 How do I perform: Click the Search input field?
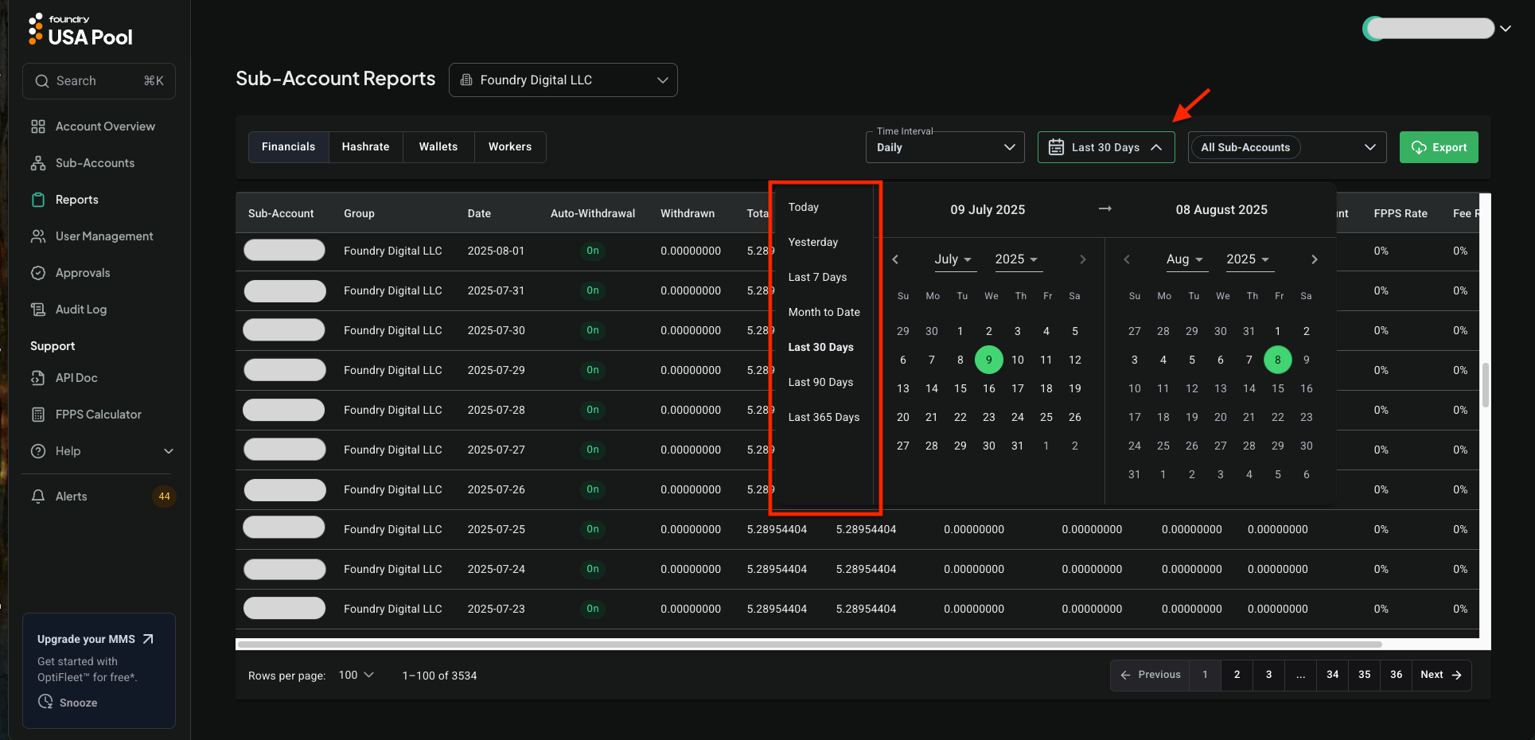click(99, 81)
